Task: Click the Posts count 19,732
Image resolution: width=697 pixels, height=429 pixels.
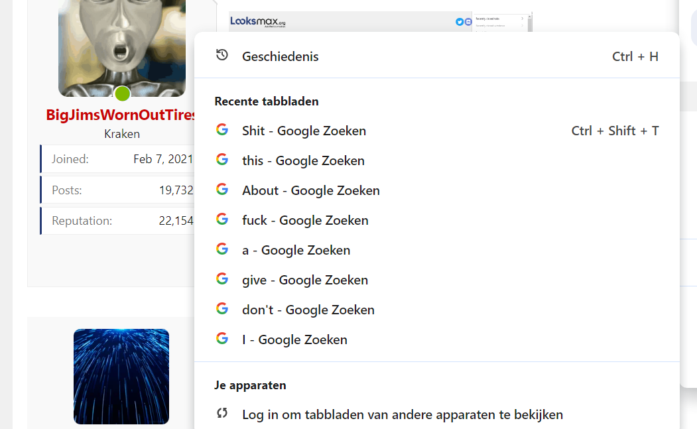Action: [x=176, y=190]
